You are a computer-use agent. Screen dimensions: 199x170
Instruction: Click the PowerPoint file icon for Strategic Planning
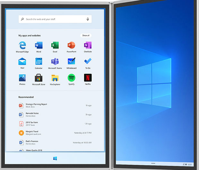(21, 106)
